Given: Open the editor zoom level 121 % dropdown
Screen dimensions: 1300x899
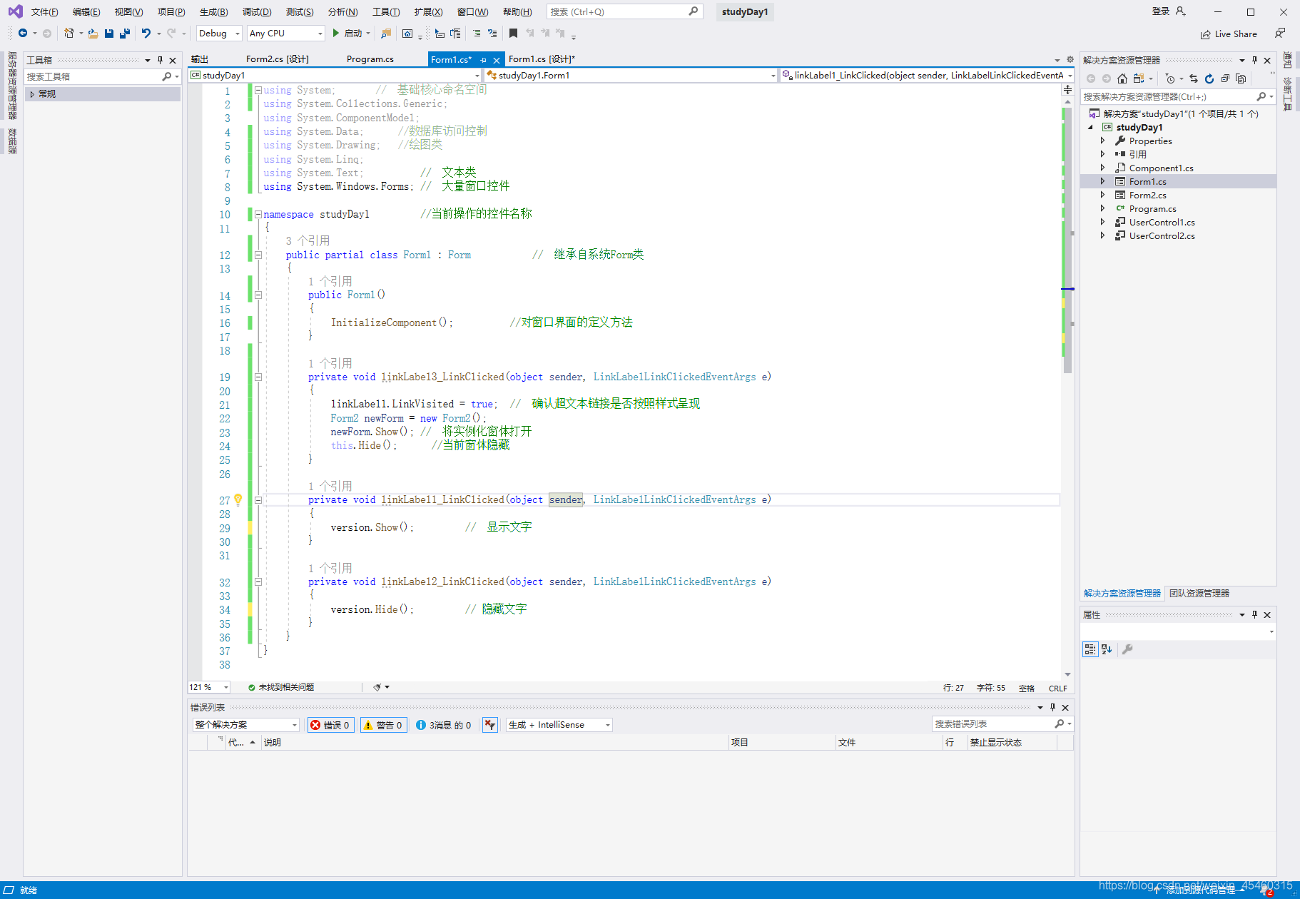Looking at the screenshot, I should pyautogui.click(x=209, y=687).
